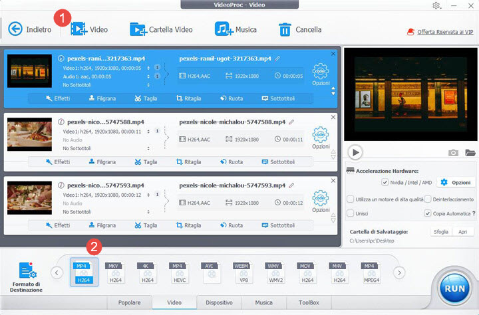479x315 pixels.
Task: Select the AVI output format
Action: (212, 272)
